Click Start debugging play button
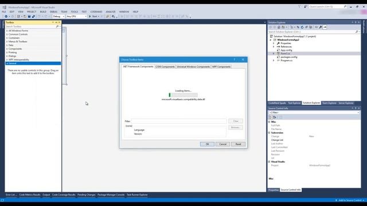Image resolution: width=367 pixels, height=206 pixels. 90,17
